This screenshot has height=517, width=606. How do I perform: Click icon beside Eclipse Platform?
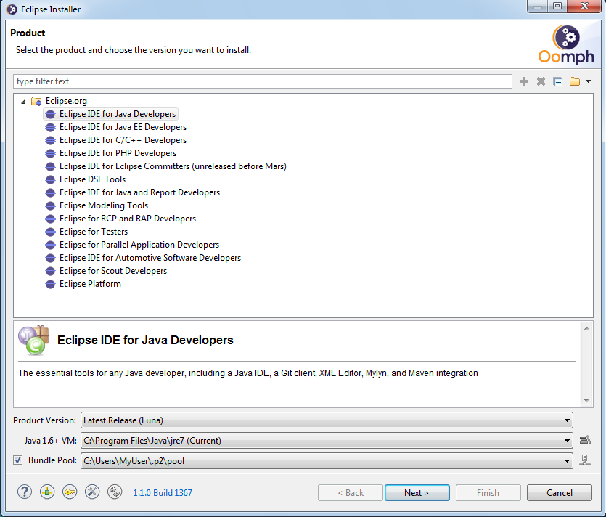click(50, 284)
